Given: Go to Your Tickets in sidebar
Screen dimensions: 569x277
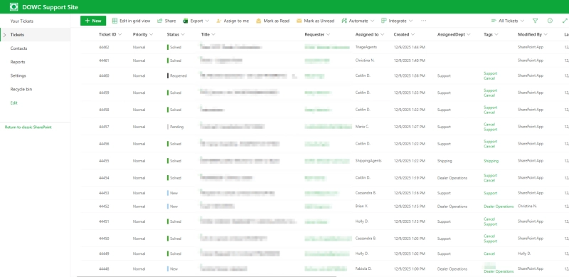Looking at the screenshot, I should pos(22,21).
